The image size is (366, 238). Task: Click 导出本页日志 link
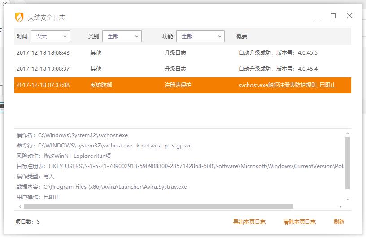click(x=249, y=222)
